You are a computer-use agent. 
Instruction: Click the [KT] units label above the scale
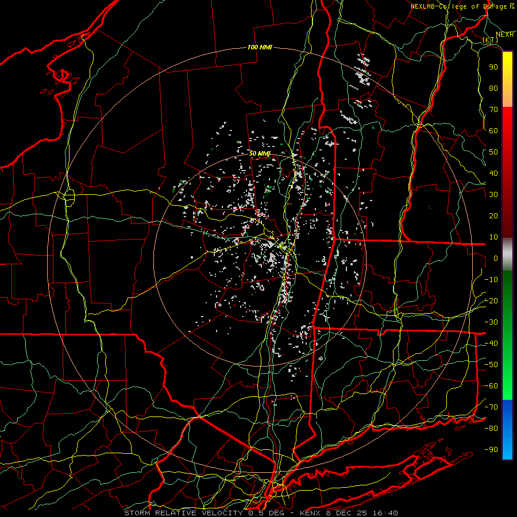491,40
